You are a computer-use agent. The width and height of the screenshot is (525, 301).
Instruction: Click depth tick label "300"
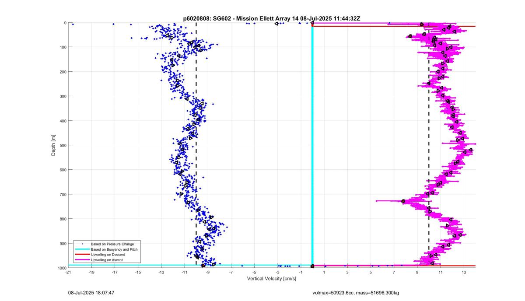(63, 96)
